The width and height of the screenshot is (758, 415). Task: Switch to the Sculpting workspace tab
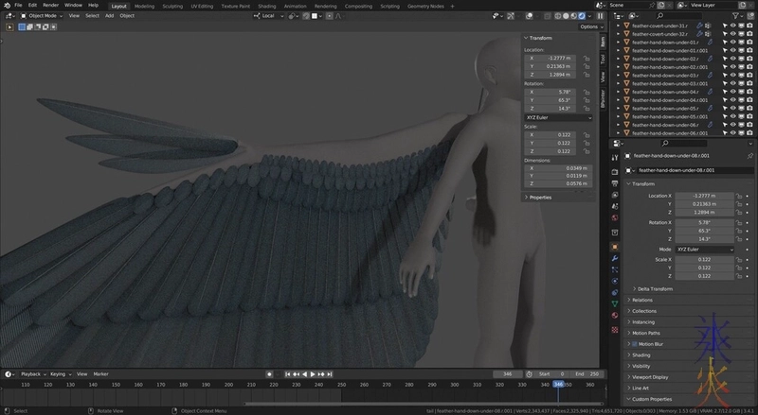172,6
